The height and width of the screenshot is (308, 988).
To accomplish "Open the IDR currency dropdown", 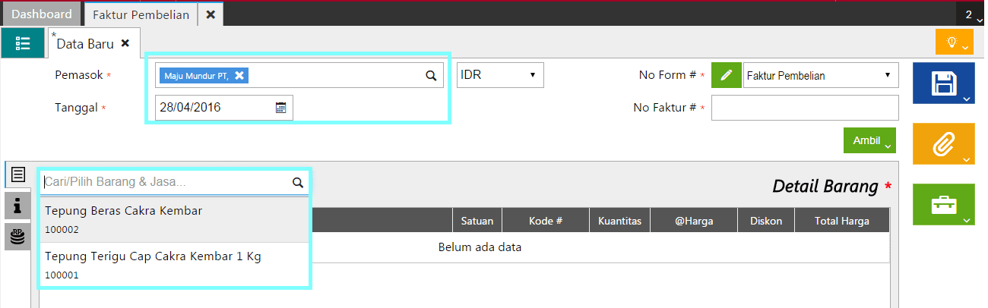I will [500, 75].
